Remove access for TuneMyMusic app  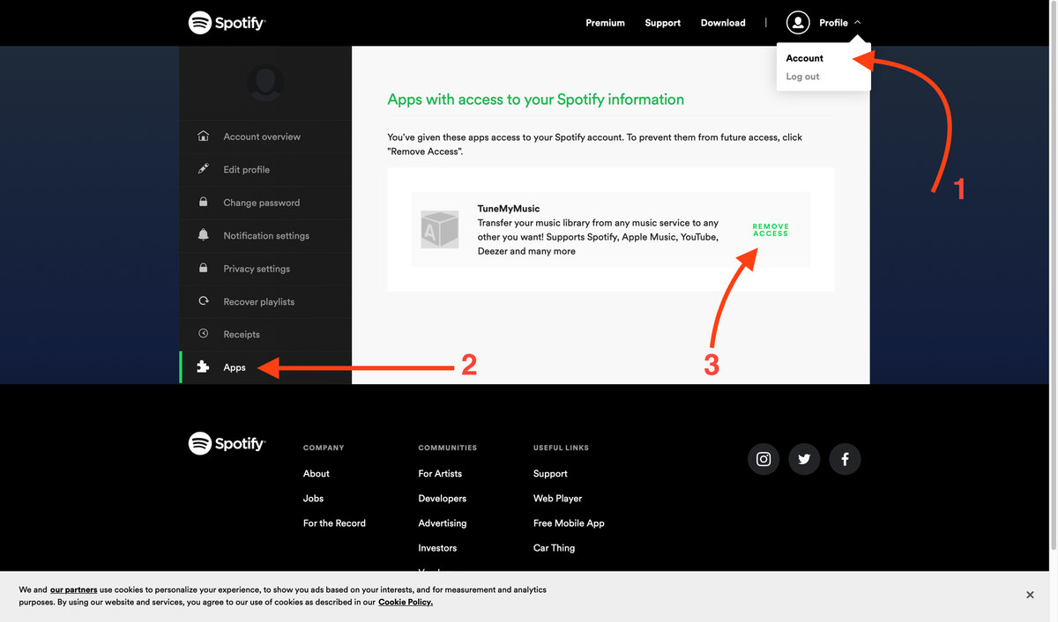click(x=770, y=230)
